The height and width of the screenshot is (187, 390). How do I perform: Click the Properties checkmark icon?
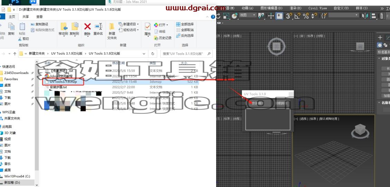pos(148,26)
